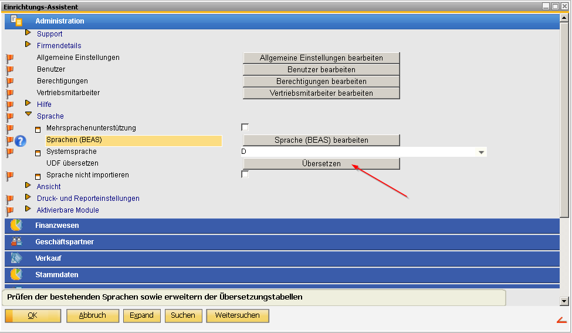Screen dimensions: 572x333
Task: Expand the Firmendetails tree node
Action: [x=28, y=45]
